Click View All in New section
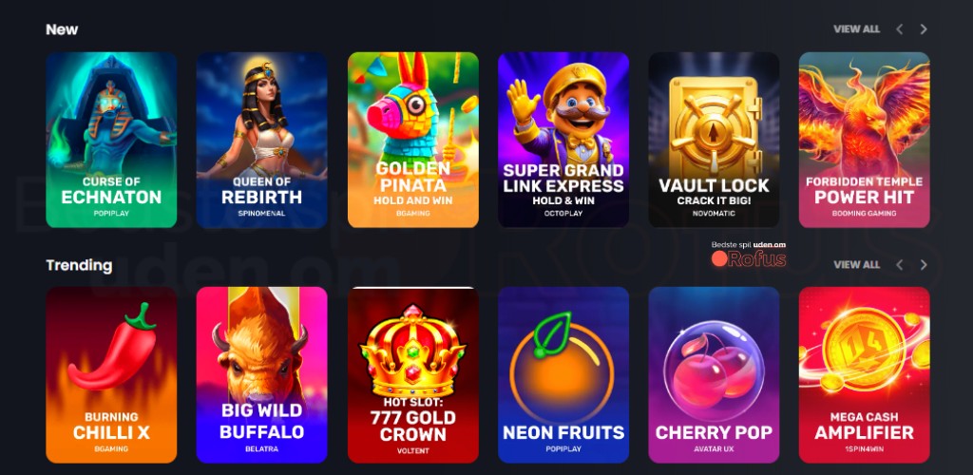 (856, 29)
